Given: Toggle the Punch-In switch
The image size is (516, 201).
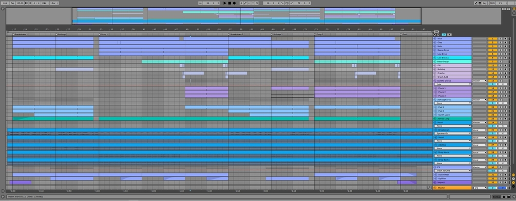Looking at the screenshot, I should [x=282, y=3].
